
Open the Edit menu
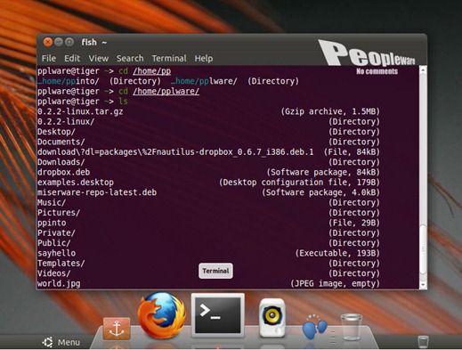coord(72,59)
